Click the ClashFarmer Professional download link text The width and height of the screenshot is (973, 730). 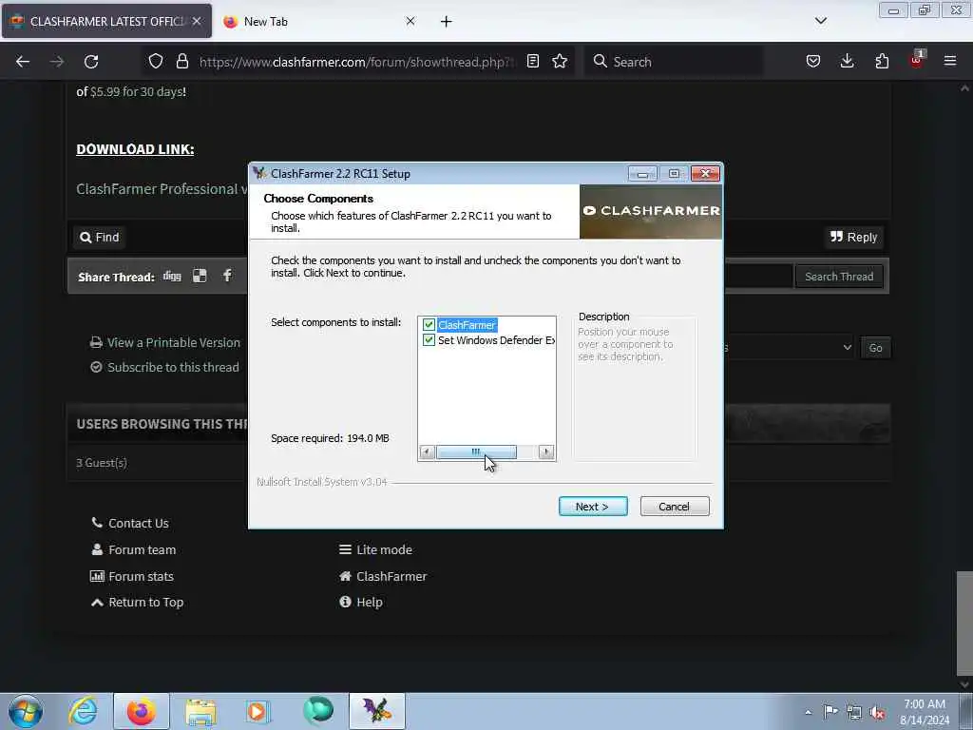(162, 189)
